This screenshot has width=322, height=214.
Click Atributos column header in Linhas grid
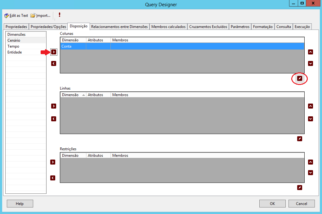coord(98,95)
